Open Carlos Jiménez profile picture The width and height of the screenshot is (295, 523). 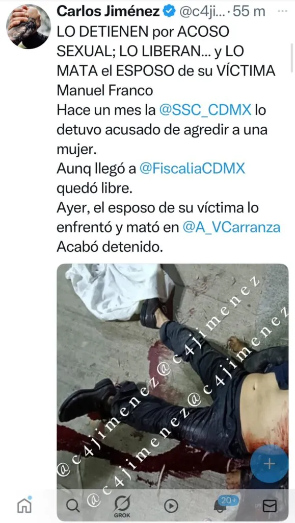click(x=29, y=27)
